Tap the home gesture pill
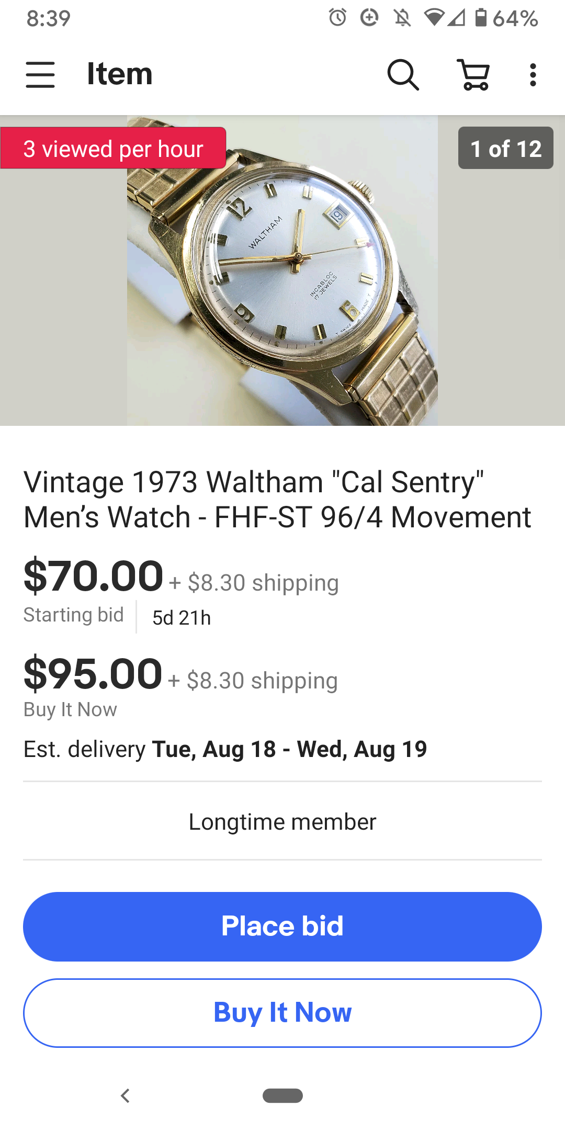The height and width of the screenshot is (1130, 565). 282,1095
